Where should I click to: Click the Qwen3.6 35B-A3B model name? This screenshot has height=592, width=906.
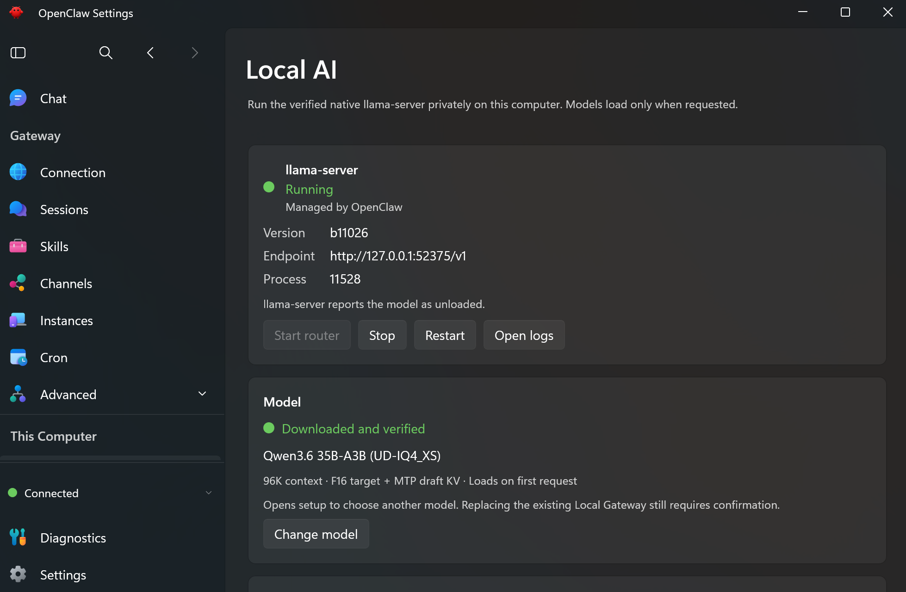(x=352, y=456)
